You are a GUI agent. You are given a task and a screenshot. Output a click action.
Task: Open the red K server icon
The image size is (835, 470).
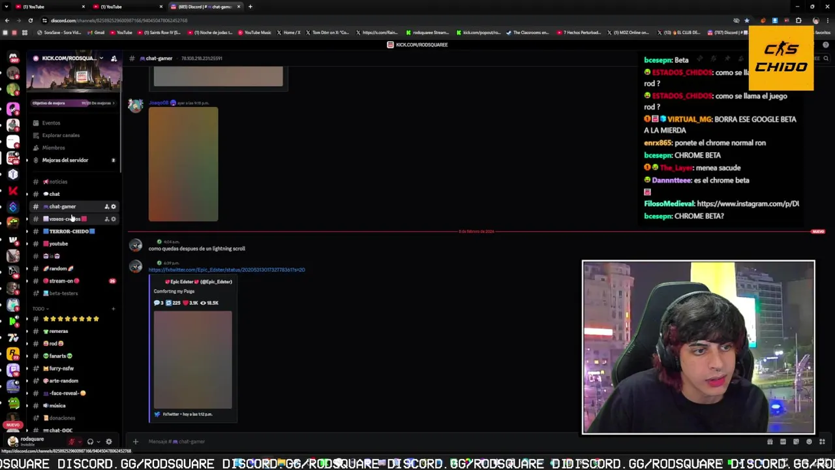(13, 191)
